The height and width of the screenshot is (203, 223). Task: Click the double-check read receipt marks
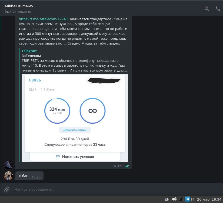pyautogui.click(x=127, y=166)
